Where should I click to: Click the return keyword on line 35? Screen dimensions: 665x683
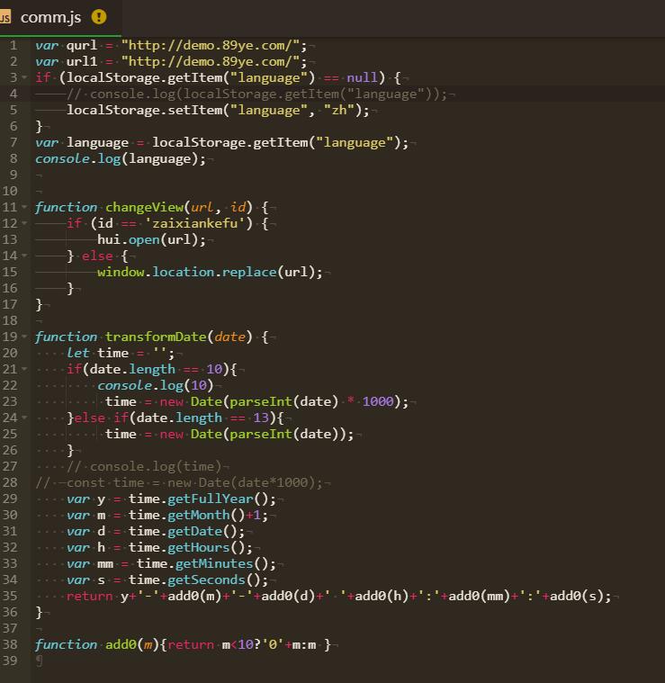[89, 596]
